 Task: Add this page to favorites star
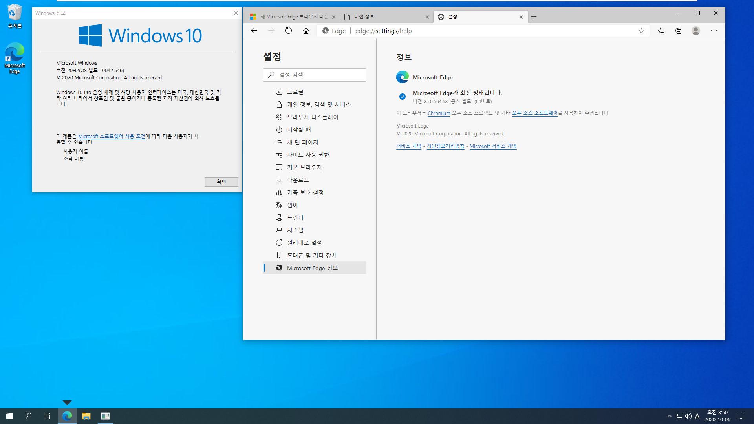[642, 31]
